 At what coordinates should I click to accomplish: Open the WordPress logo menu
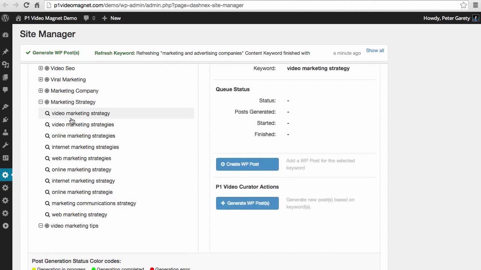(5, 18)
